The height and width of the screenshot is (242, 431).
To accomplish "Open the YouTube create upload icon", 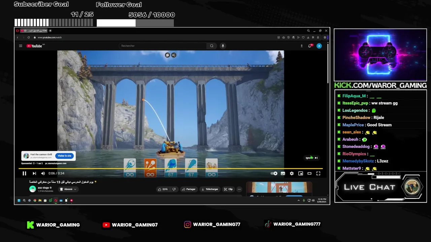I will (301, 46).
